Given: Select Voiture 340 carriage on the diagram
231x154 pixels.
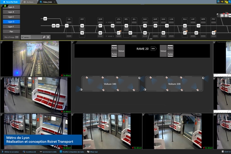Looking at the screenshot, I should 110,84.
